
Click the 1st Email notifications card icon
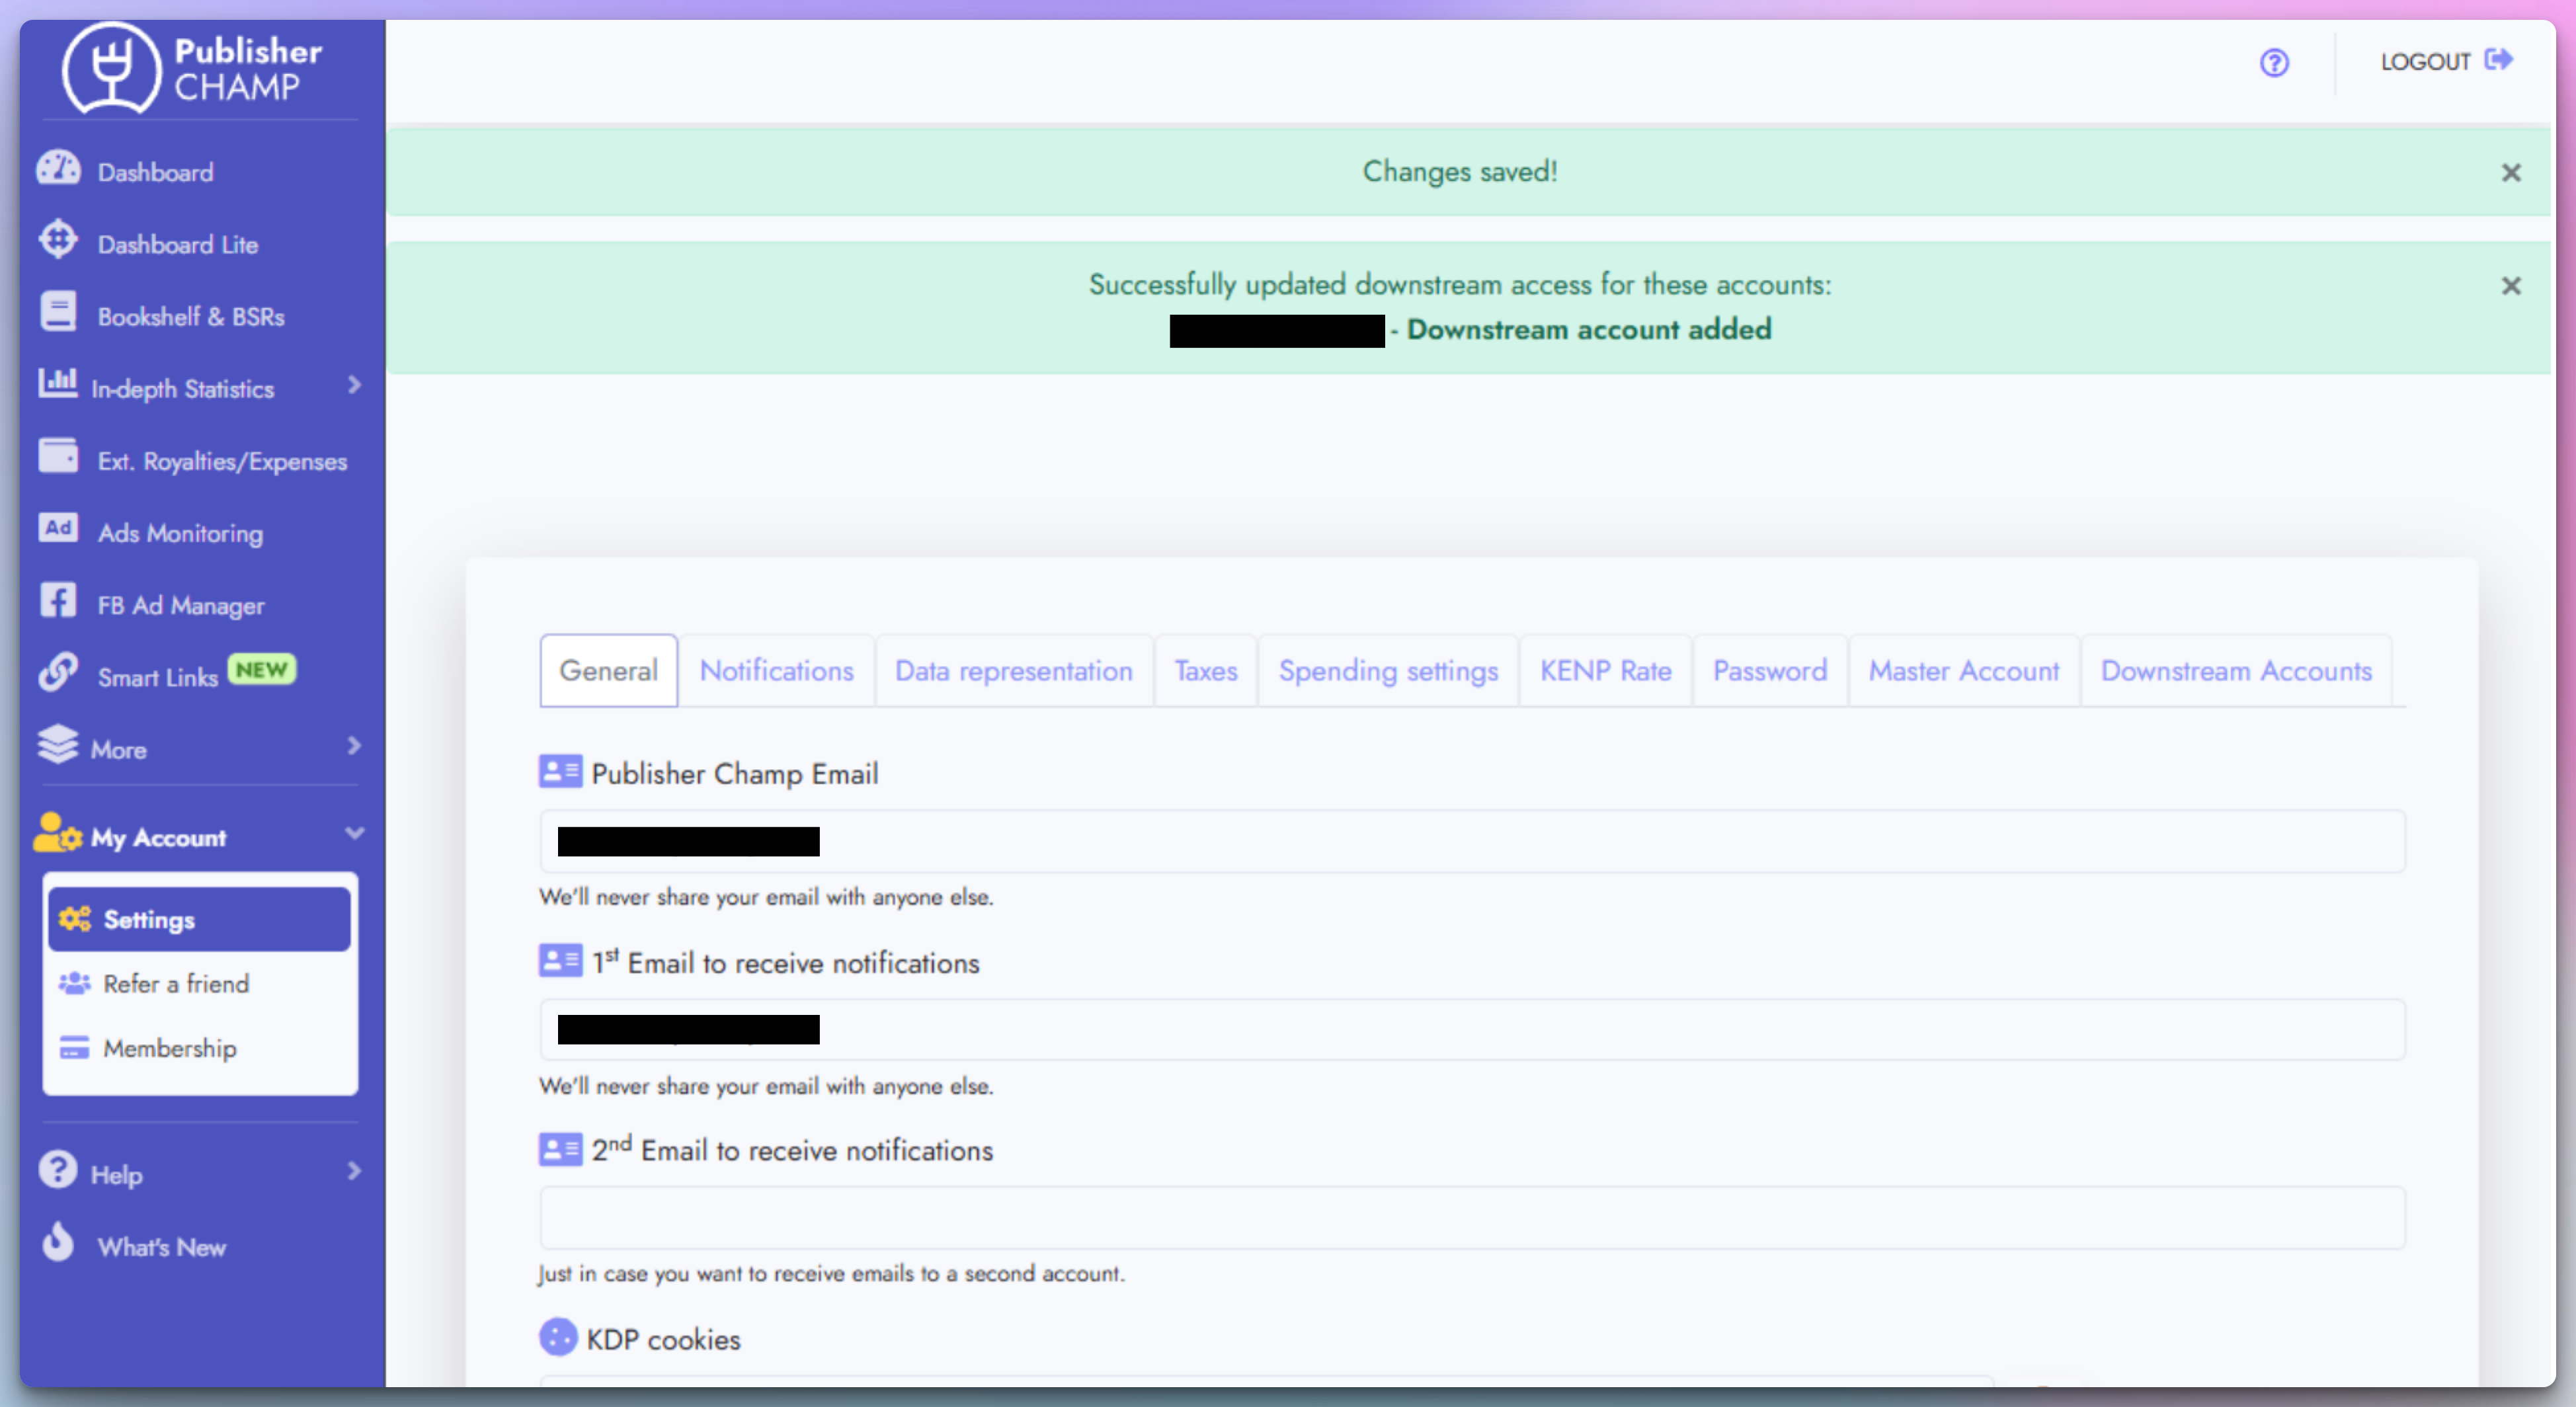[560, 961]
